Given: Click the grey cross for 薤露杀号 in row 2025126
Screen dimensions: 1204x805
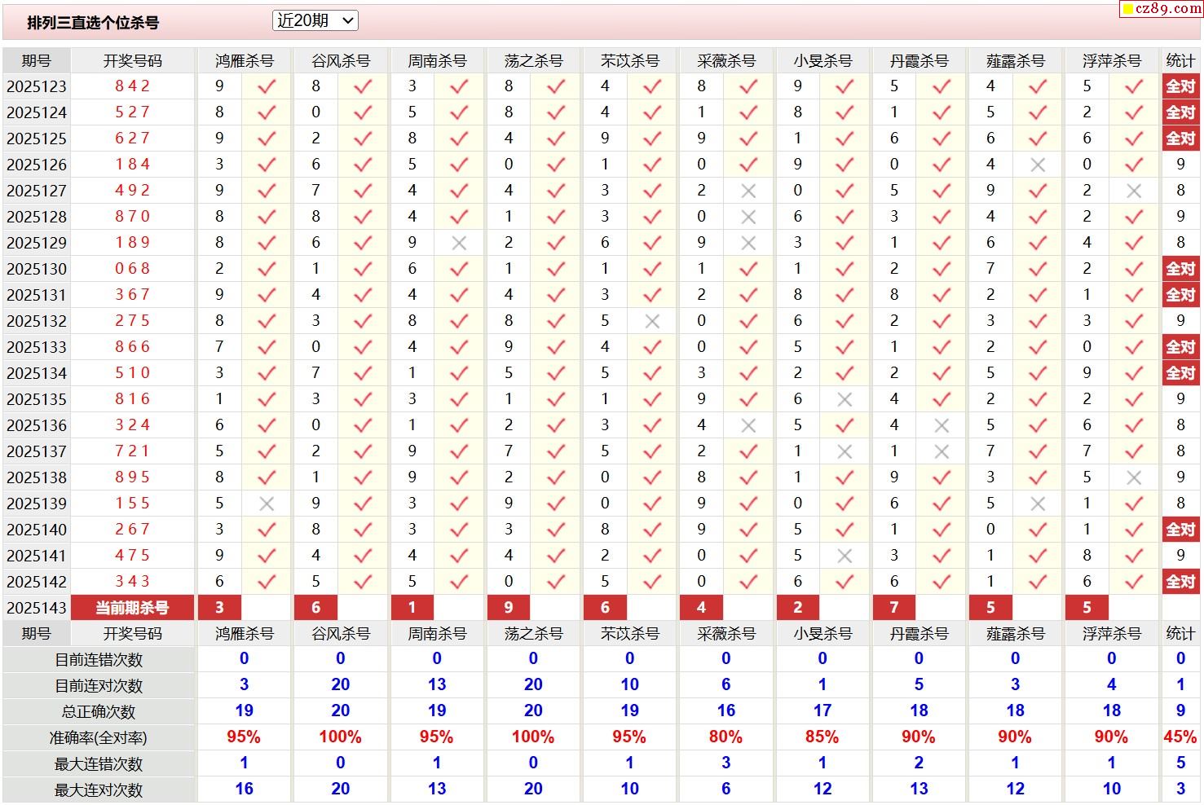Looking at the screenshot, I should [x=1038, y=165].
